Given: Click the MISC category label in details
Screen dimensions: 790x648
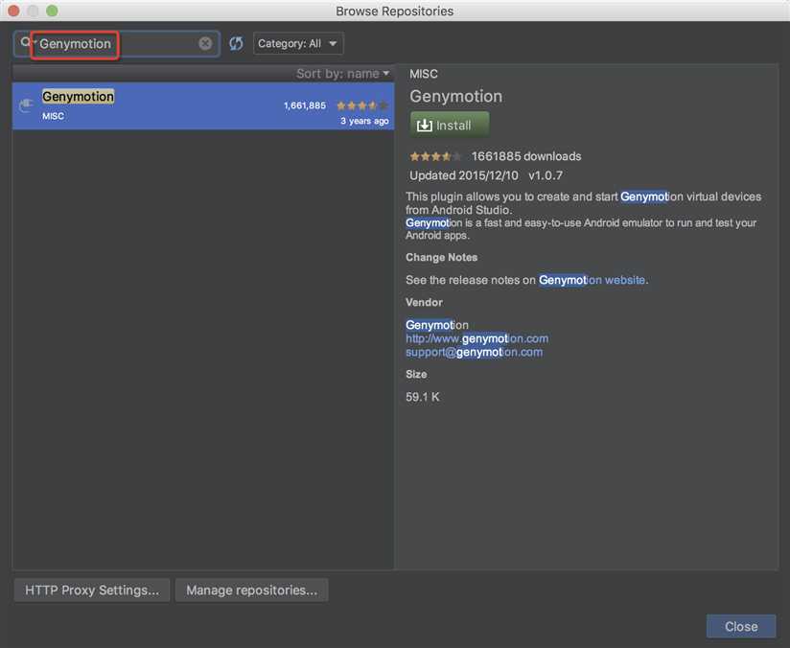Looking at the screenshot, I should pos(423,74).
